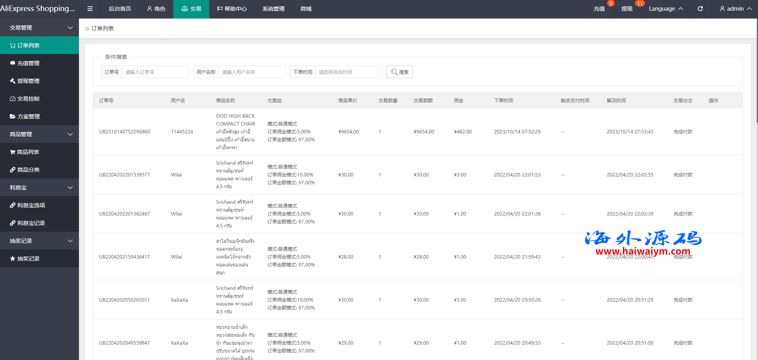Image resolution: width=758 pixels, height=360 pixels.
Task: Expand the Language dropdown
Action: pyautogui.click(x=666, y=9)
